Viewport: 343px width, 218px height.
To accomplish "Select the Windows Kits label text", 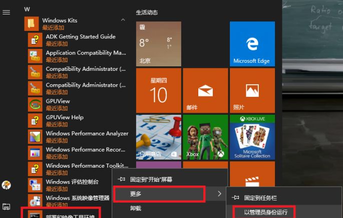I will [x=60, y=20].
